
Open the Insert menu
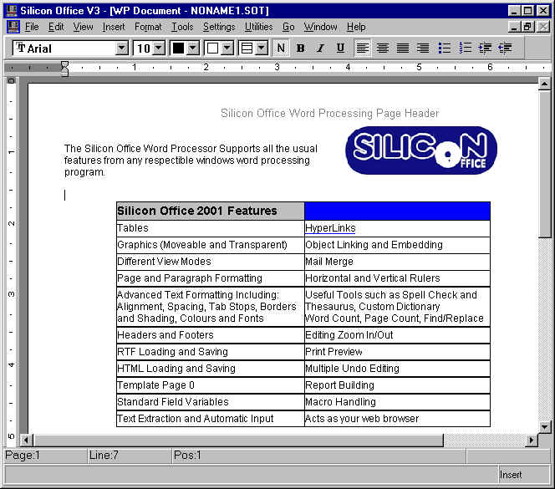pyautogui.click(x=114, y=27)
